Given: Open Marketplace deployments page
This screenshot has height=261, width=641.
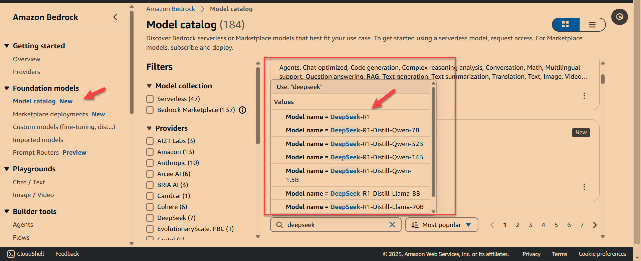Looking at the screenshot, I should pos(50,114).
